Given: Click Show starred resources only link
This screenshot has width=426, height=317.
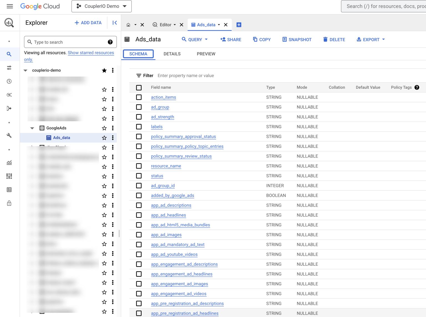Looking at the screenshot, I should [x=91, y=53].
